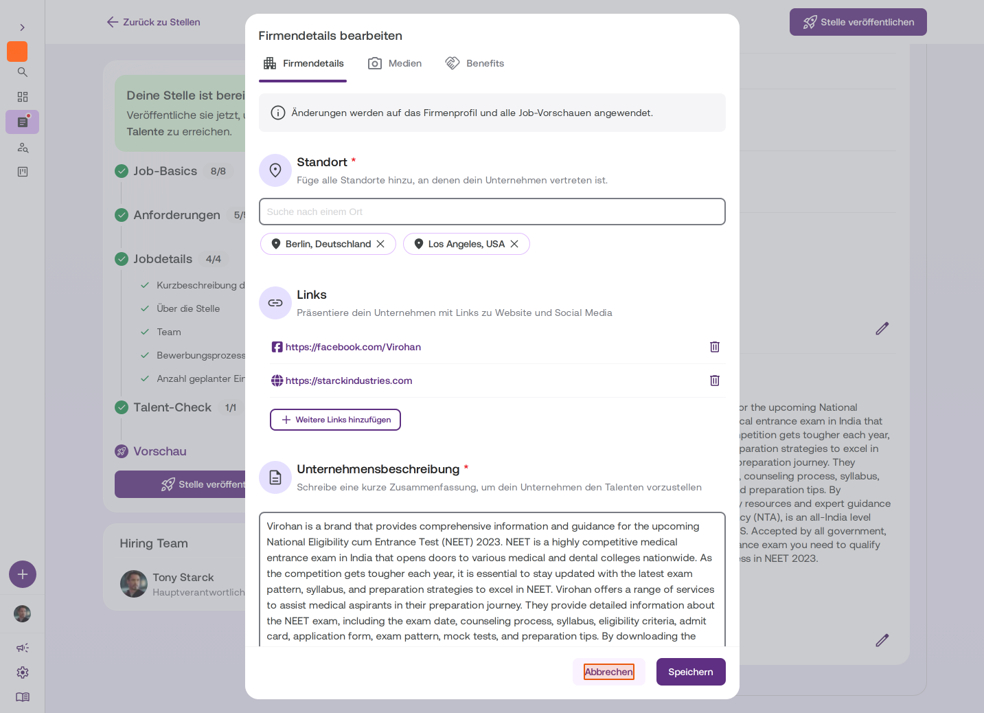Click the info icon in the Änderungen notice

278,113
